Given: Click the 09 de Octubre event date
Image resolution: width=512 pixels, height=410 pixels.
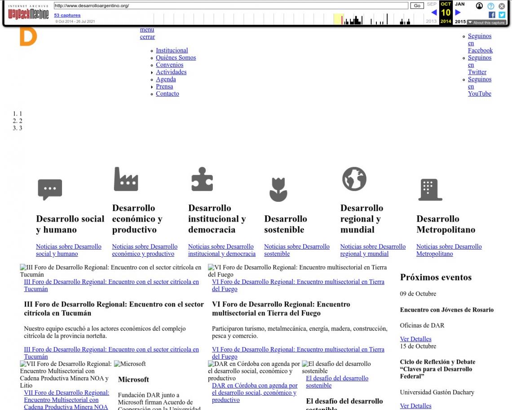Looking at the screenshot, I should (418, 294).
